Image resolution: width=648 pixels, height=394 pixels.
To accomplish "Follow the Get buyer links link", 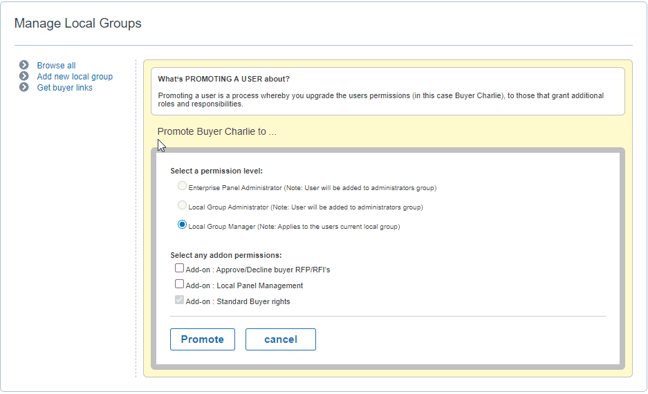I will pos(65,88).
